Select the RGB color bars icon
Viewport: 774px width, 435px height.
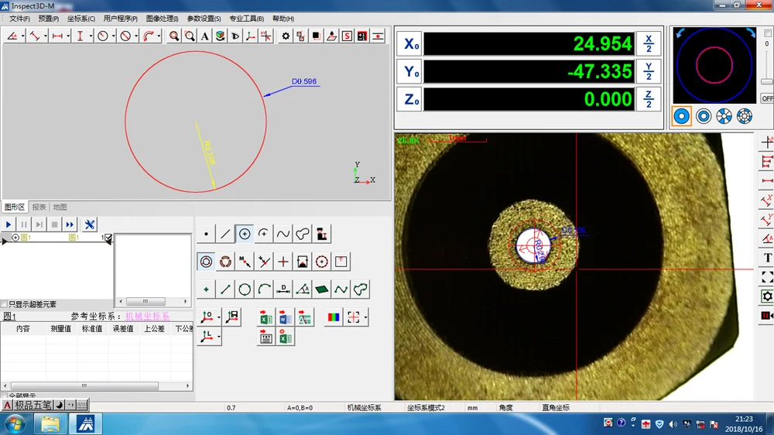pyautogui.click(x=333, y=317)
